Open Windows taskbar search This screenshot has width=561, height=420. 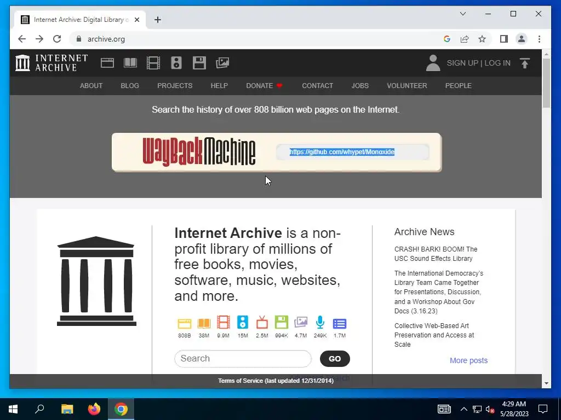tap(39, 409)
